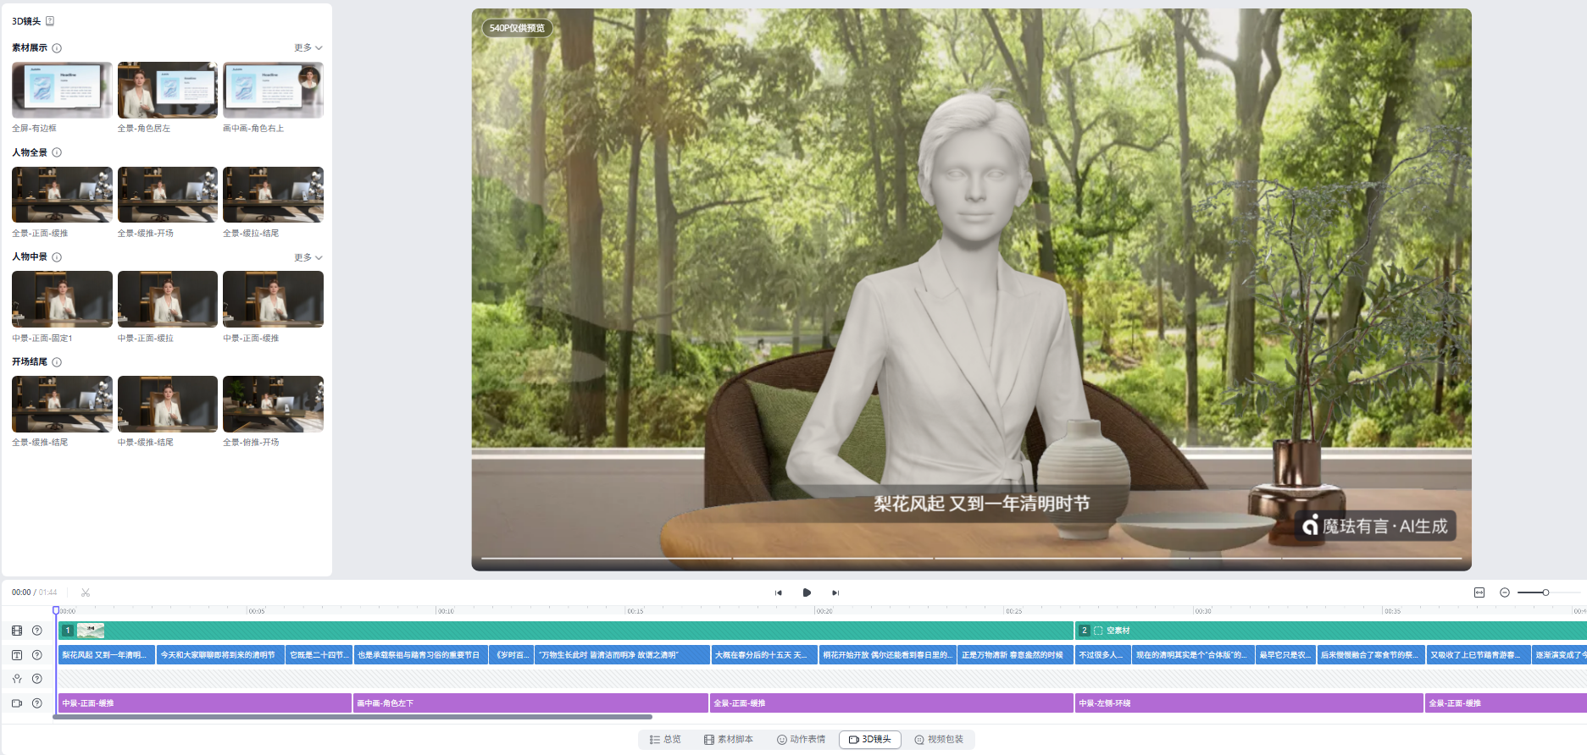1587x755 pixels.
Task: Open help for the subtitle track
Action: click(x=37, y=655)
